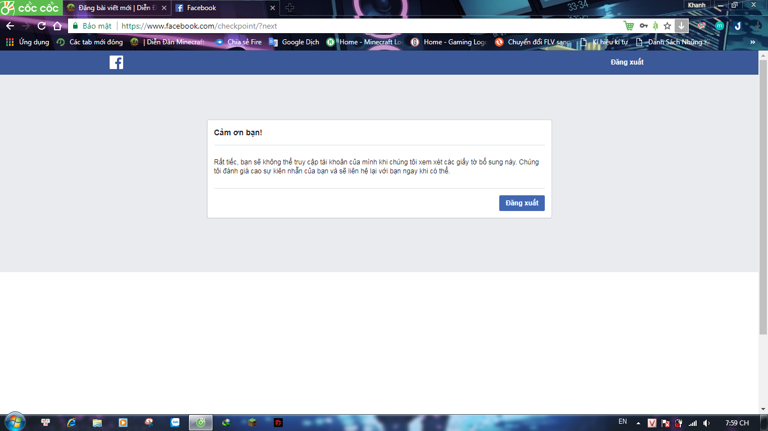Click Đăng xuất link in the Facebook header

pos(627,62)
